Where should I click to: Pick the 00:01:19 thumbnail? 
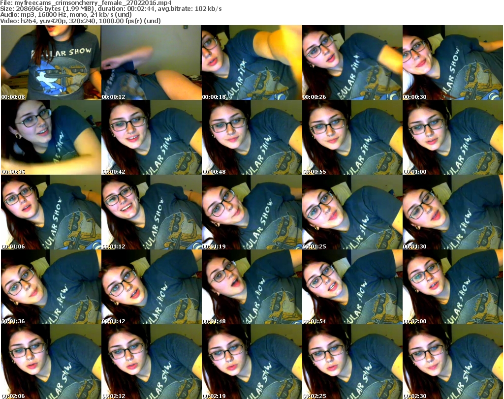pos(252,212)
